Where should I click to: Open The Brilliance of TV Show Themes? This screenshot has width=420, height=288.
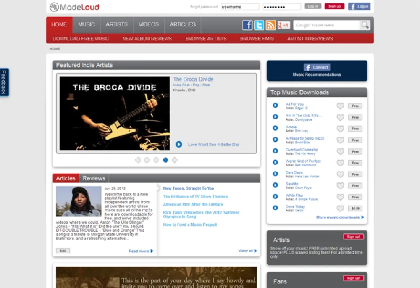pyautogui.click(x=195, y=196)
